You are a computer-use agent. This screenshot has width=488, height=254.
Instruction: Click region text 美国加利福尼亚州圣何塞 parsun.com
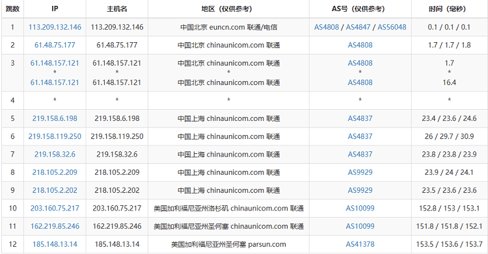click(228, 244)
